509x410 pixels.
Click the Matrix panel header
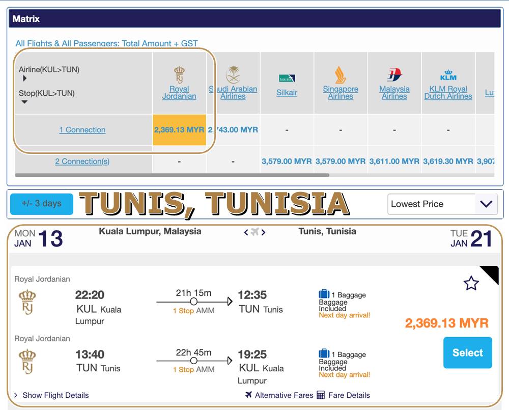254,18
